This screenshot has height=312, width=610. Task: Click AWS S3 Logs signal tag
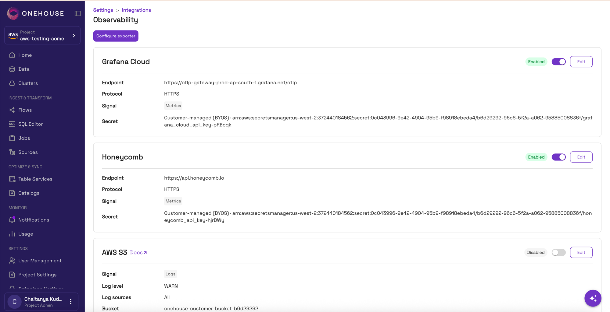point(170,274)
